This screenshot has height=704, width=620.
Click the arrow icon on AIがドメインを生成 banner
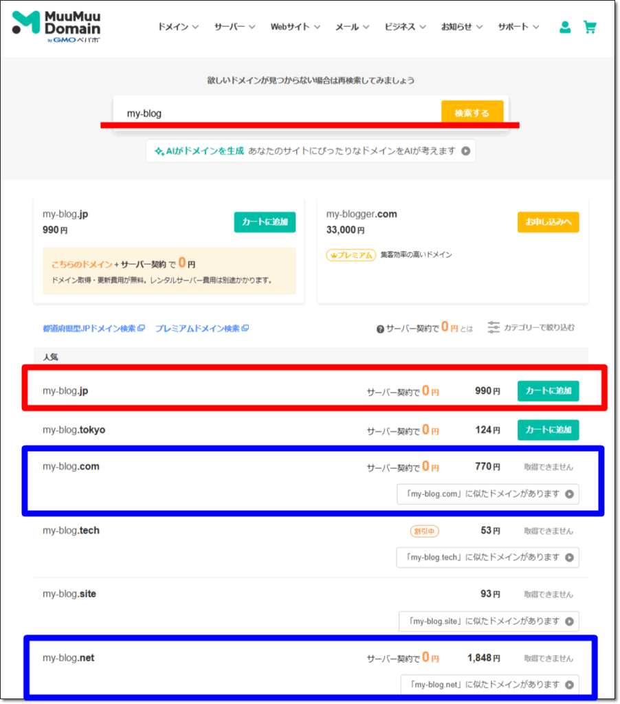pos(467,151)
